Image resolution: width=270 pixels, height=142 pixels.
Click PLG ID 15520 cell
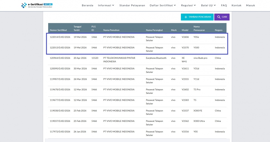pyautogui.click(x=95, y=58)
